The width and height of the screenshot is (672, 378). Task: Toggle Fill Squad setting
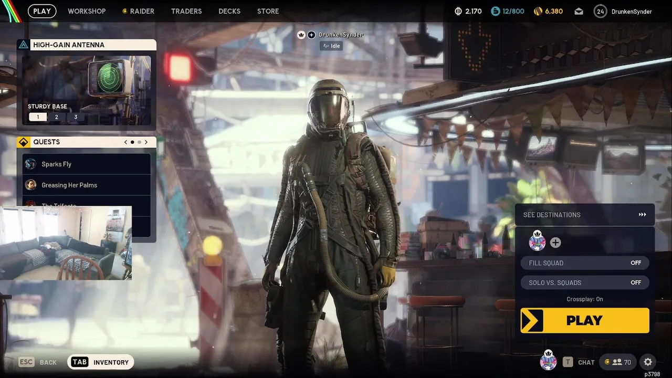tap(585, 263)
